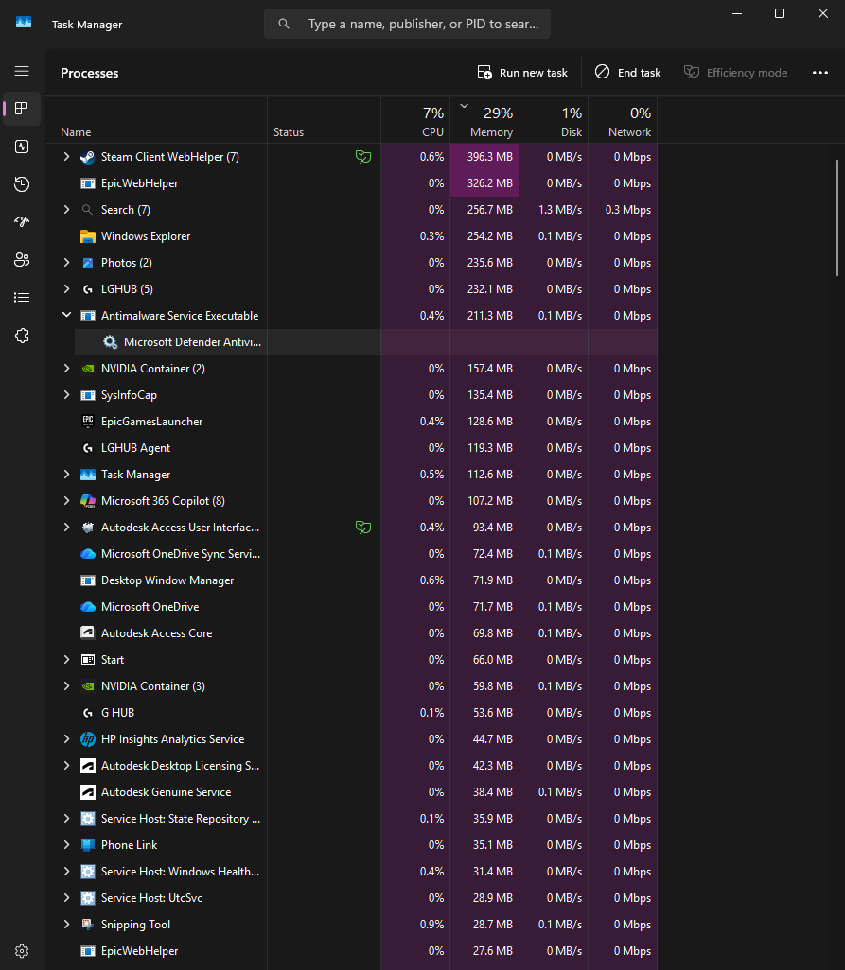Click the 211.3 MB Antimalware memory cell
Screen dimensions: 845x970
coord(484,316)
